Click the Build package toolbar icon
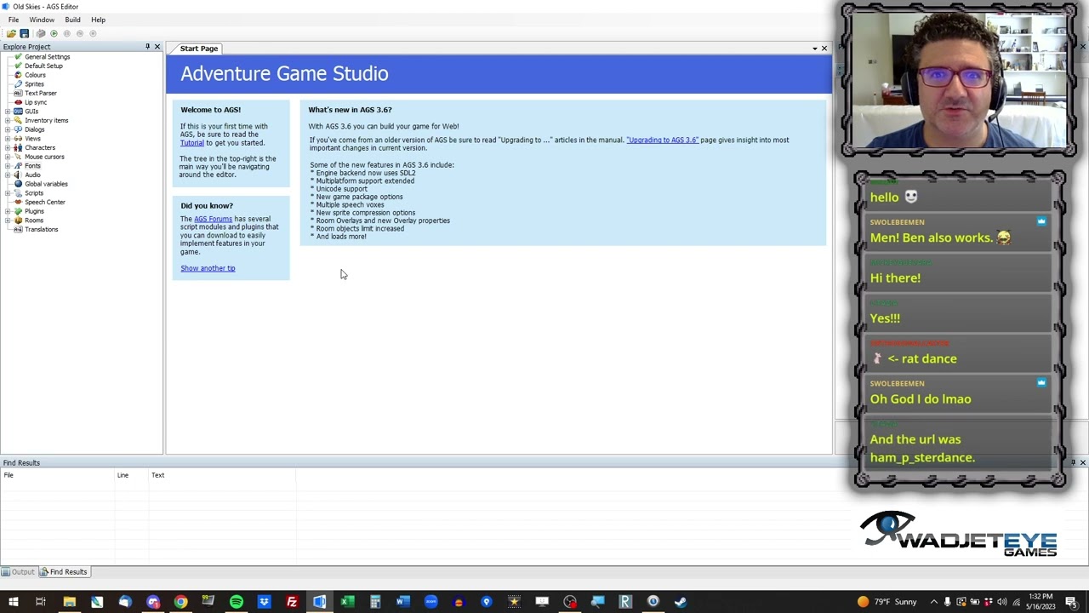Viewport: 1089px width, 613px height. 40,33
